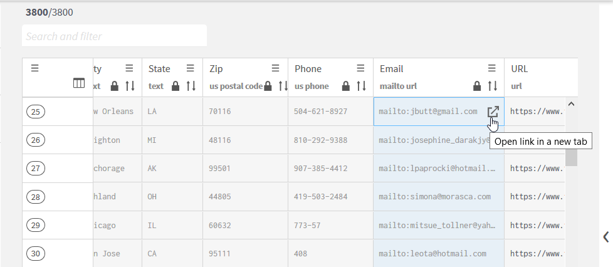
Task: Expand the collapsed right side panel
Action: coord(605,236)
